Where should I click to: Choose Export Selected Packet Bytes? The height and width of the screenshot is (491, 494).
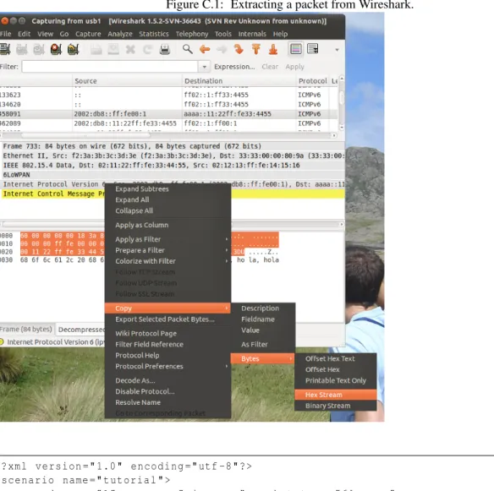tap(167, 319)
